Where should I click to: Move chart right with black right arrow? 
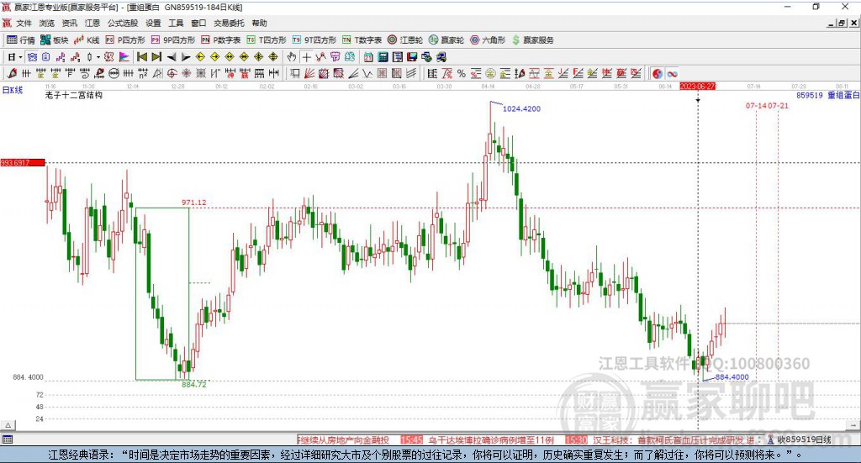tap(186, 57)
